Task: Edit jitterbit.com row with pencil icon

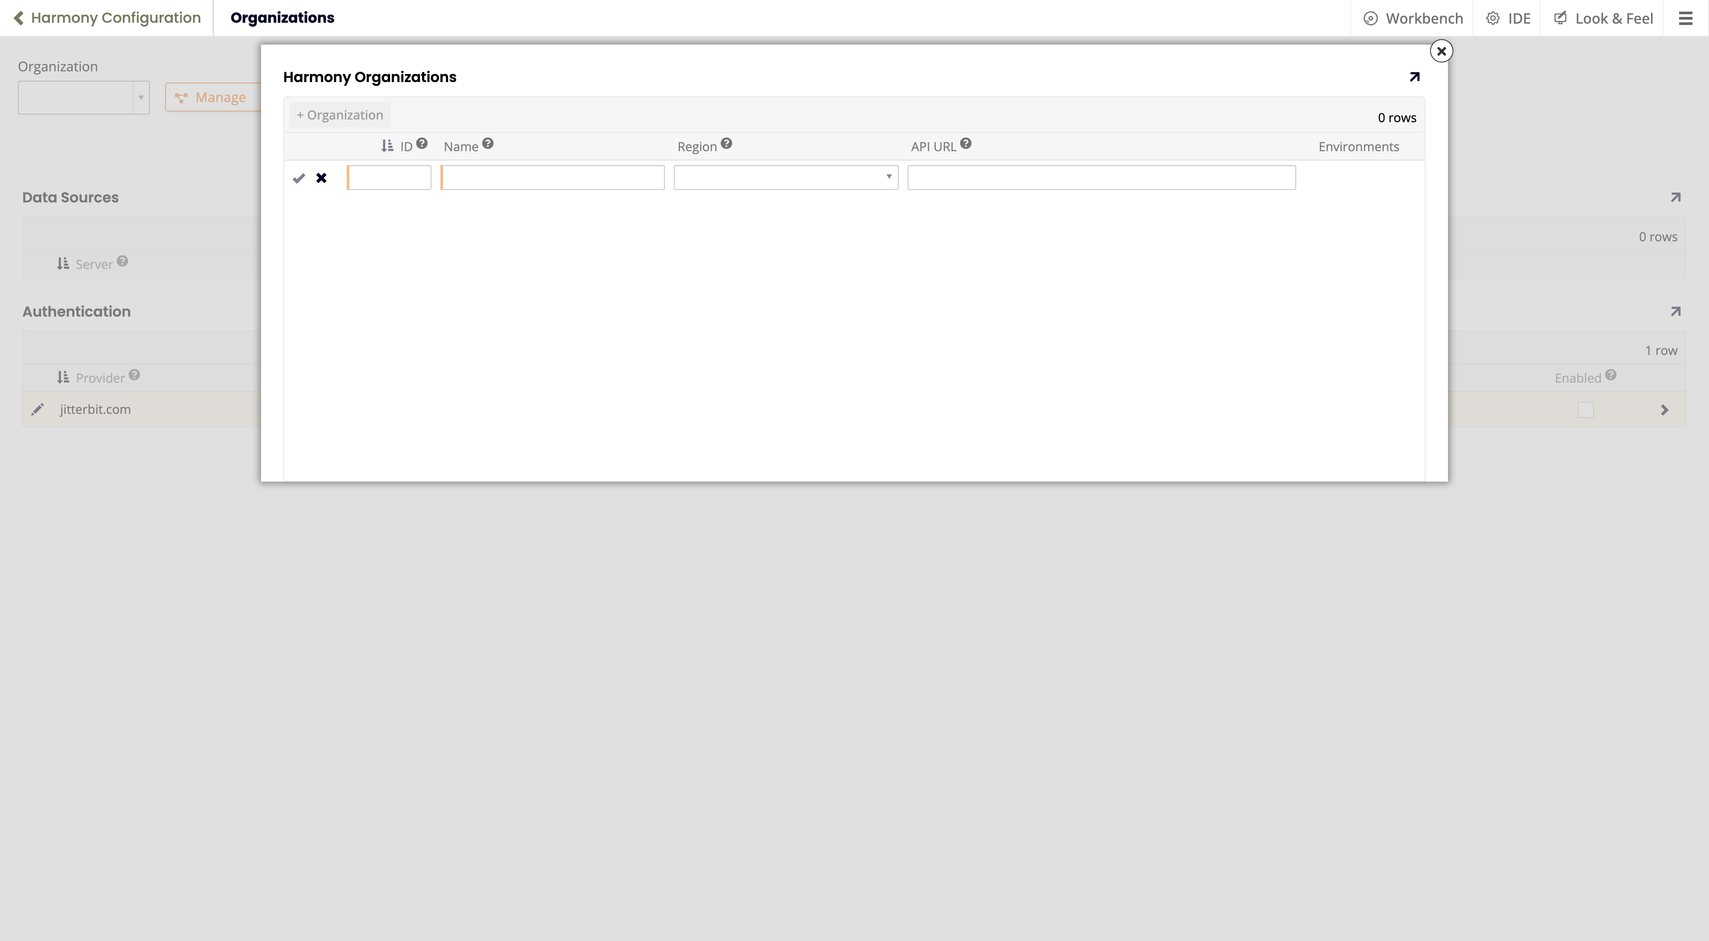Action: pyautogui.click(x=38, y=409)
